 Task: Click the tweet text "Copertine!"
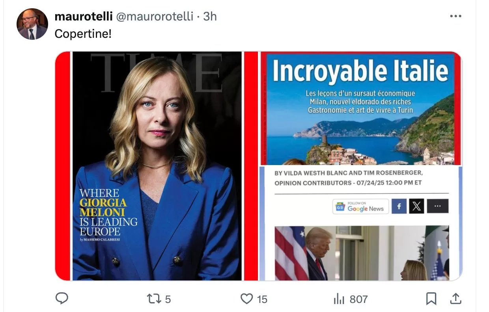83,34
